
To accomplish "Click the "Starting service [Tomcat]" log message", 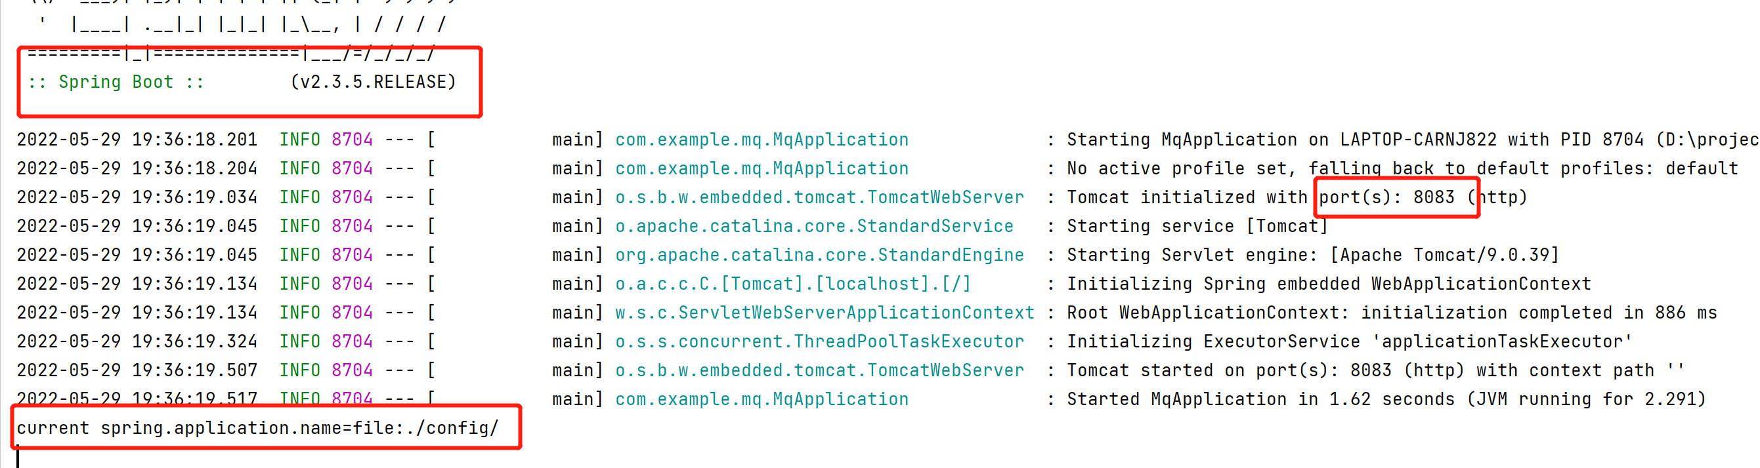I will coord(1197,227).
